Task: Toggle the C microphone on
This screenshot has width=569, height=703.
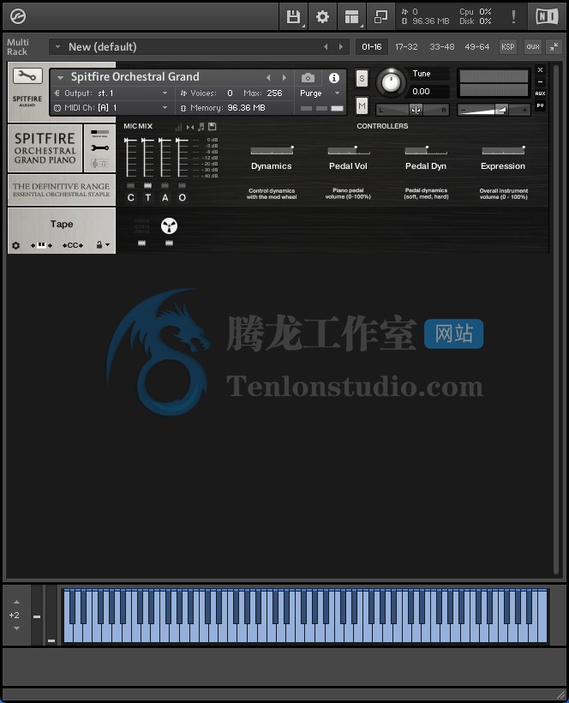Action: click(x=130, y=197)
